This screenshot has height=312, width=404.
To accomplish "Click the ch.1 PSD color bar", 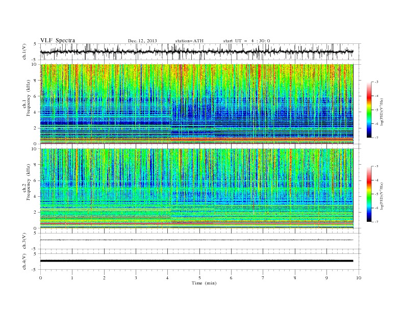I will pyautogui.click(x=369, y=110).
